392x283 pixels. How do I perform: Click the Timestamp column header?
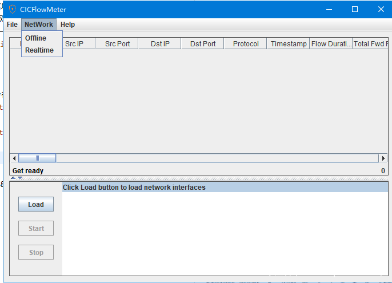click(x=289, y=44)
